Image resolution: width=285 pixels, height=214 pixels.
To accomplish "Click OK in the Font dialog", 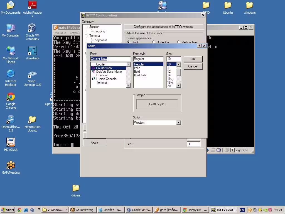I will click(193, 59).
